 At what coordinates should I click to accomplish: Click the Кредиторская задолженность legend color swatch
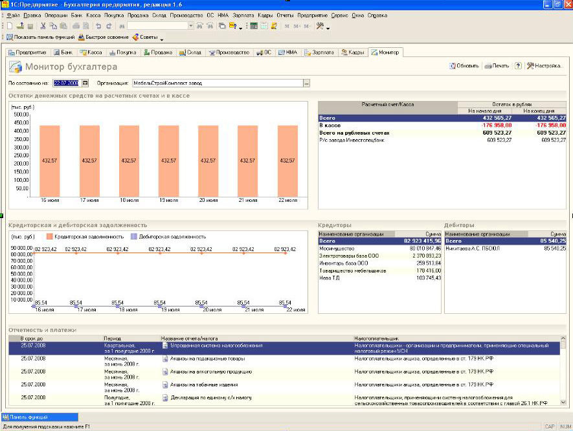point(50,237)
